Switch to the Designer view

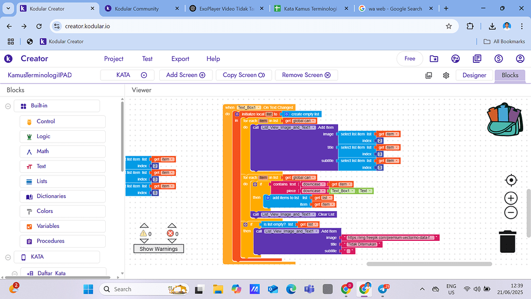[x=474, y=75]
